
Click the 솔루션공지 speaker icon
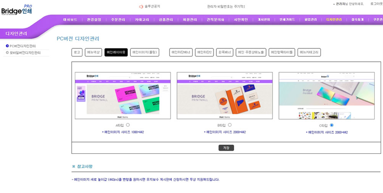tap(141, 6)
